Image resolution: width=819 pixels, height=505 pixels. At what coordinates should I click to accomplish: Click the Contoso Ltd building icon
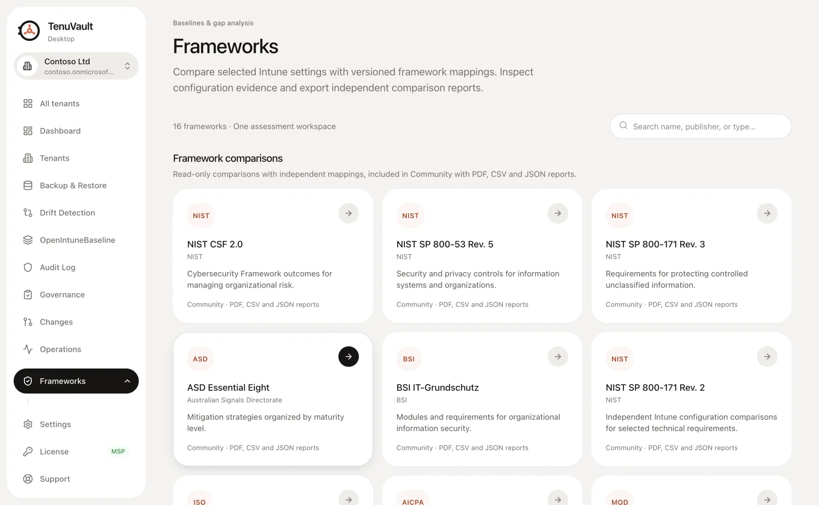pos(27,66)
